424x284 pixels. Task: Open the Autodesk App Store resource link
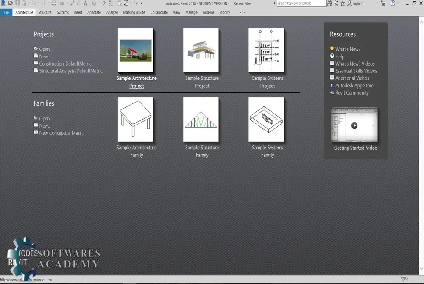354,85
